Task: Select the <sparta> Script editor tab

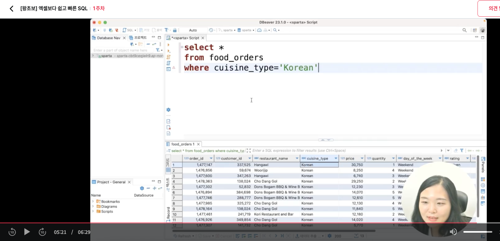Action: pos(185,38)
